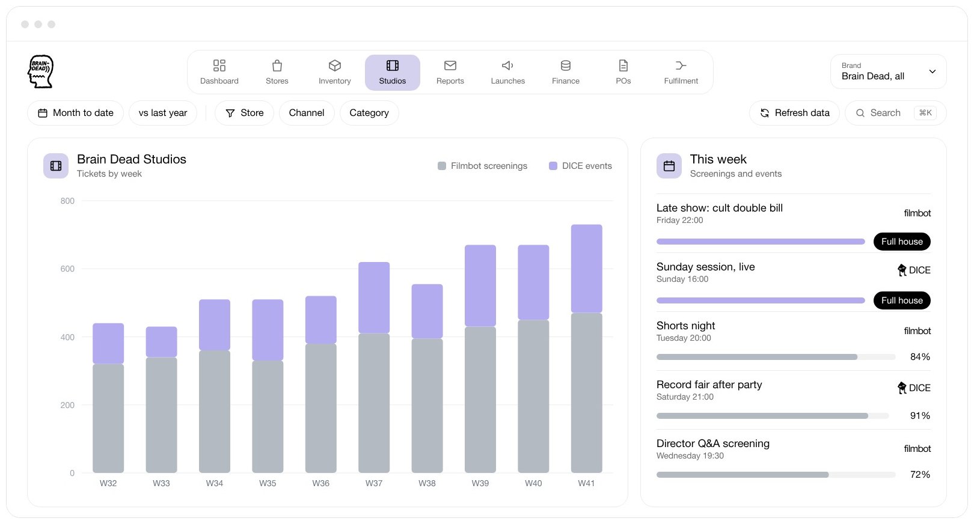Go to the Stores tab

tap(277, 72)
